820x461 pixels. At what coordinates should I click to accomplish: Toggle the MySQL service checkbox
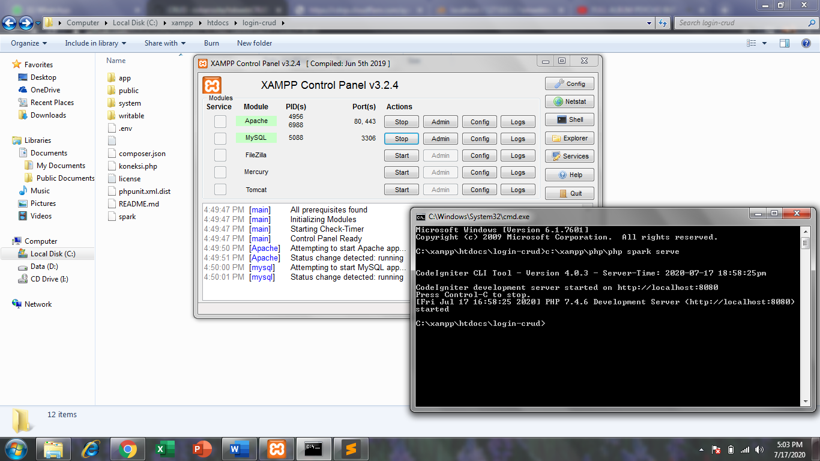[220, 139]
